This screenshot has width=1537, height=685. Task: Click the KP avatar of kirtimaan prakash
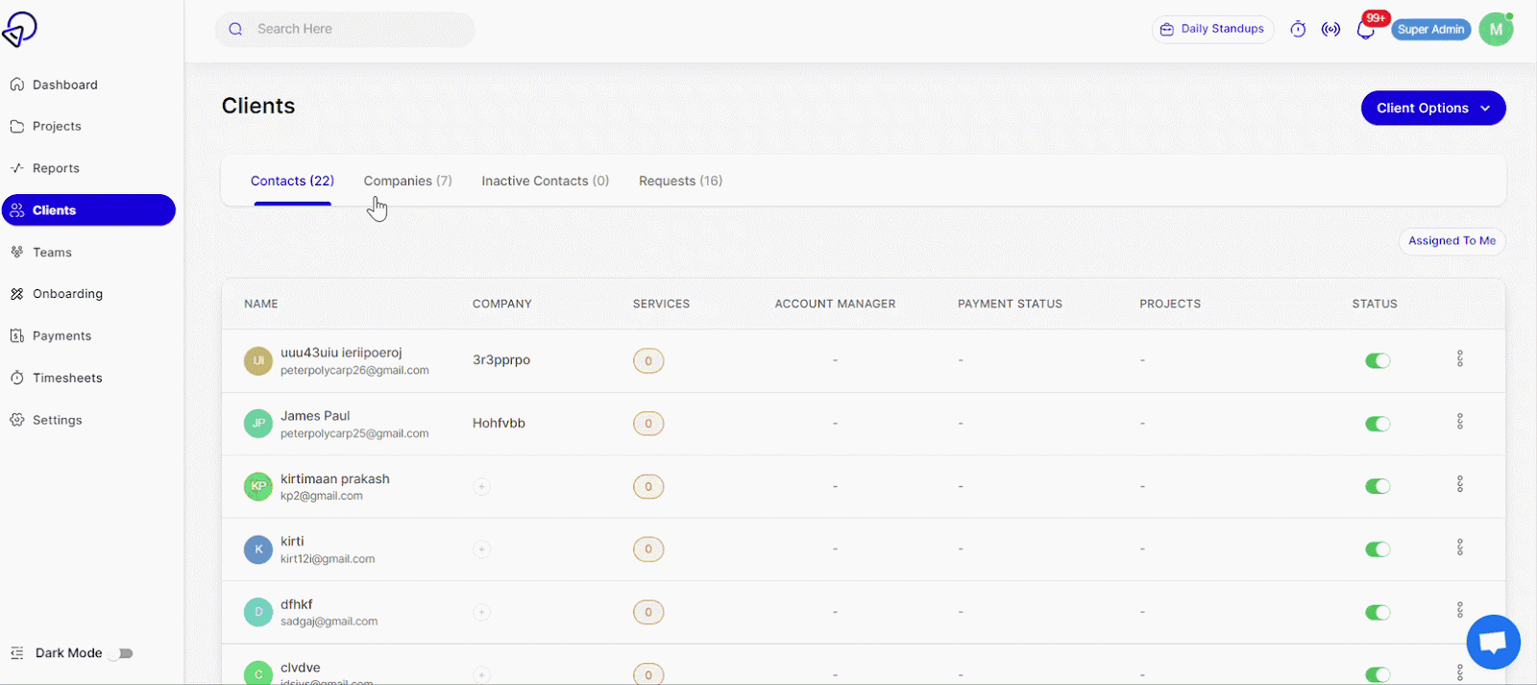click(257, 487)
